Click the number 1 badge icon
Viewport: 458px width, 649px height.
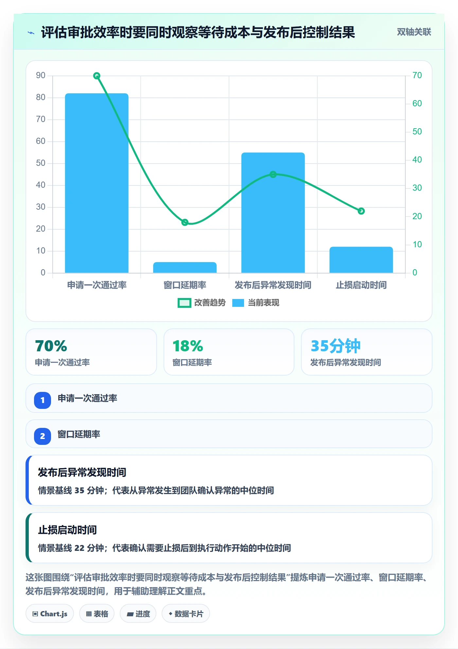(x=43, y=400)
